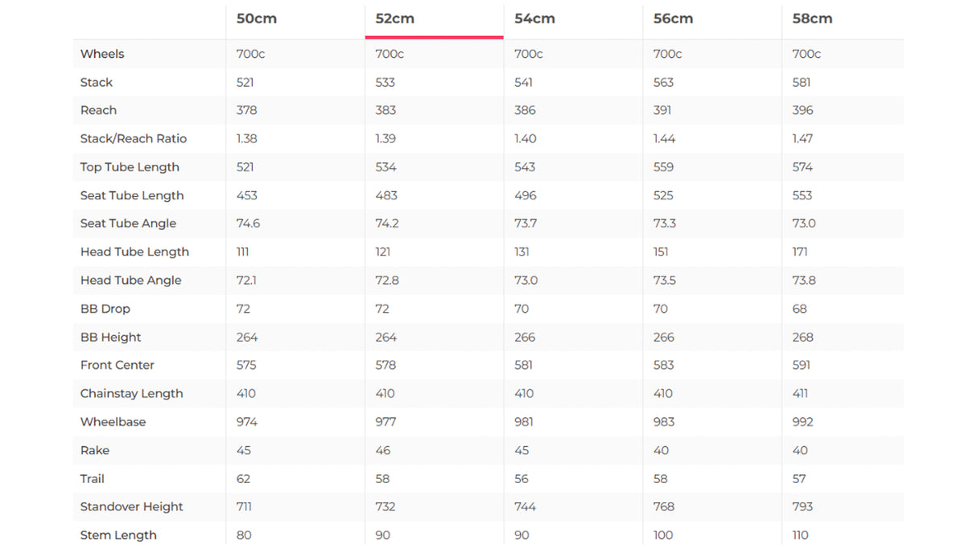The height and width of the screenshot is (549, 977).
Task: Select the 50cm size column header
Action: click(x=256, y=18)
